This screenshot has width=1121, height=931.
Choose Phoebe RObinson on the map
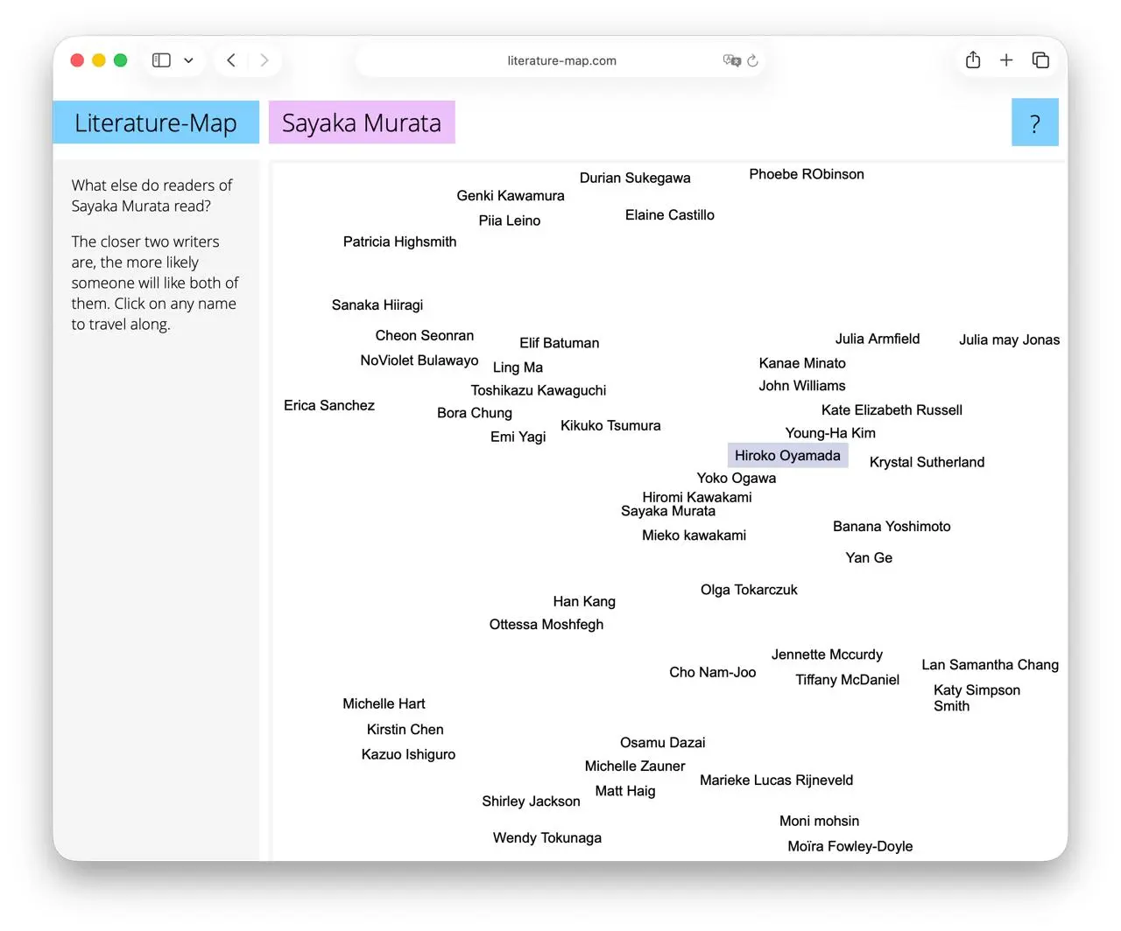tap(807, 174)
